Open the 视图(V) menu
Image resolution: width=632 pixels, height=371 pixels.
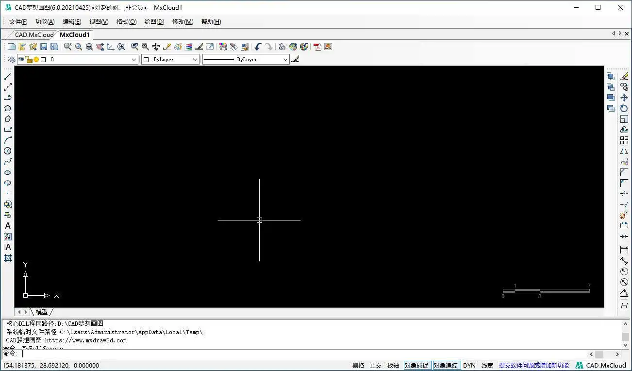(x=99, y=21)
